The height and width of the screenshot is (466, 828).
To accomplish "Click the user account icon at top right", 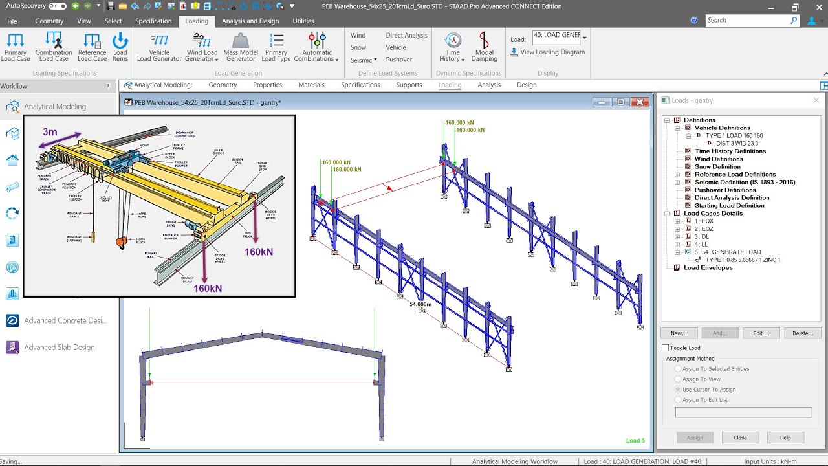I will (811, 21).
